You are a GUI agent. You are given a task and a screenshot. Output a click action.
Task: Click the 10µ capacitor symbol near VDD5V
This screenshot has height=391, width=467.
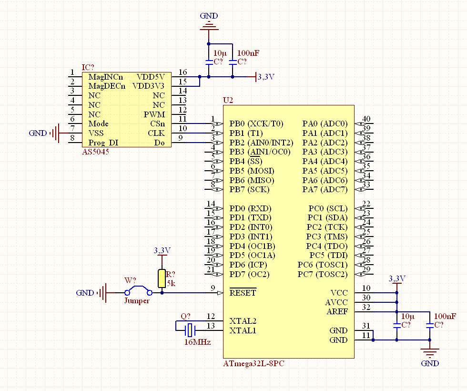pos(209,62)
